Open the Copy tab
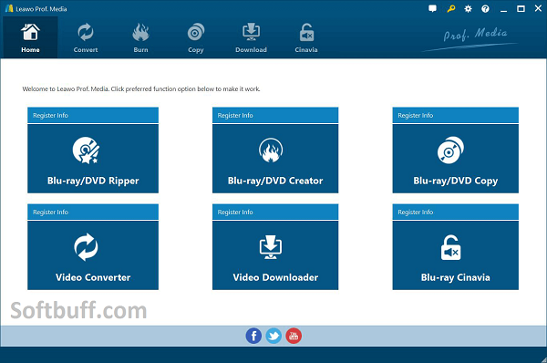This screenshot has width=547, height=363. (x=196, y=37)
